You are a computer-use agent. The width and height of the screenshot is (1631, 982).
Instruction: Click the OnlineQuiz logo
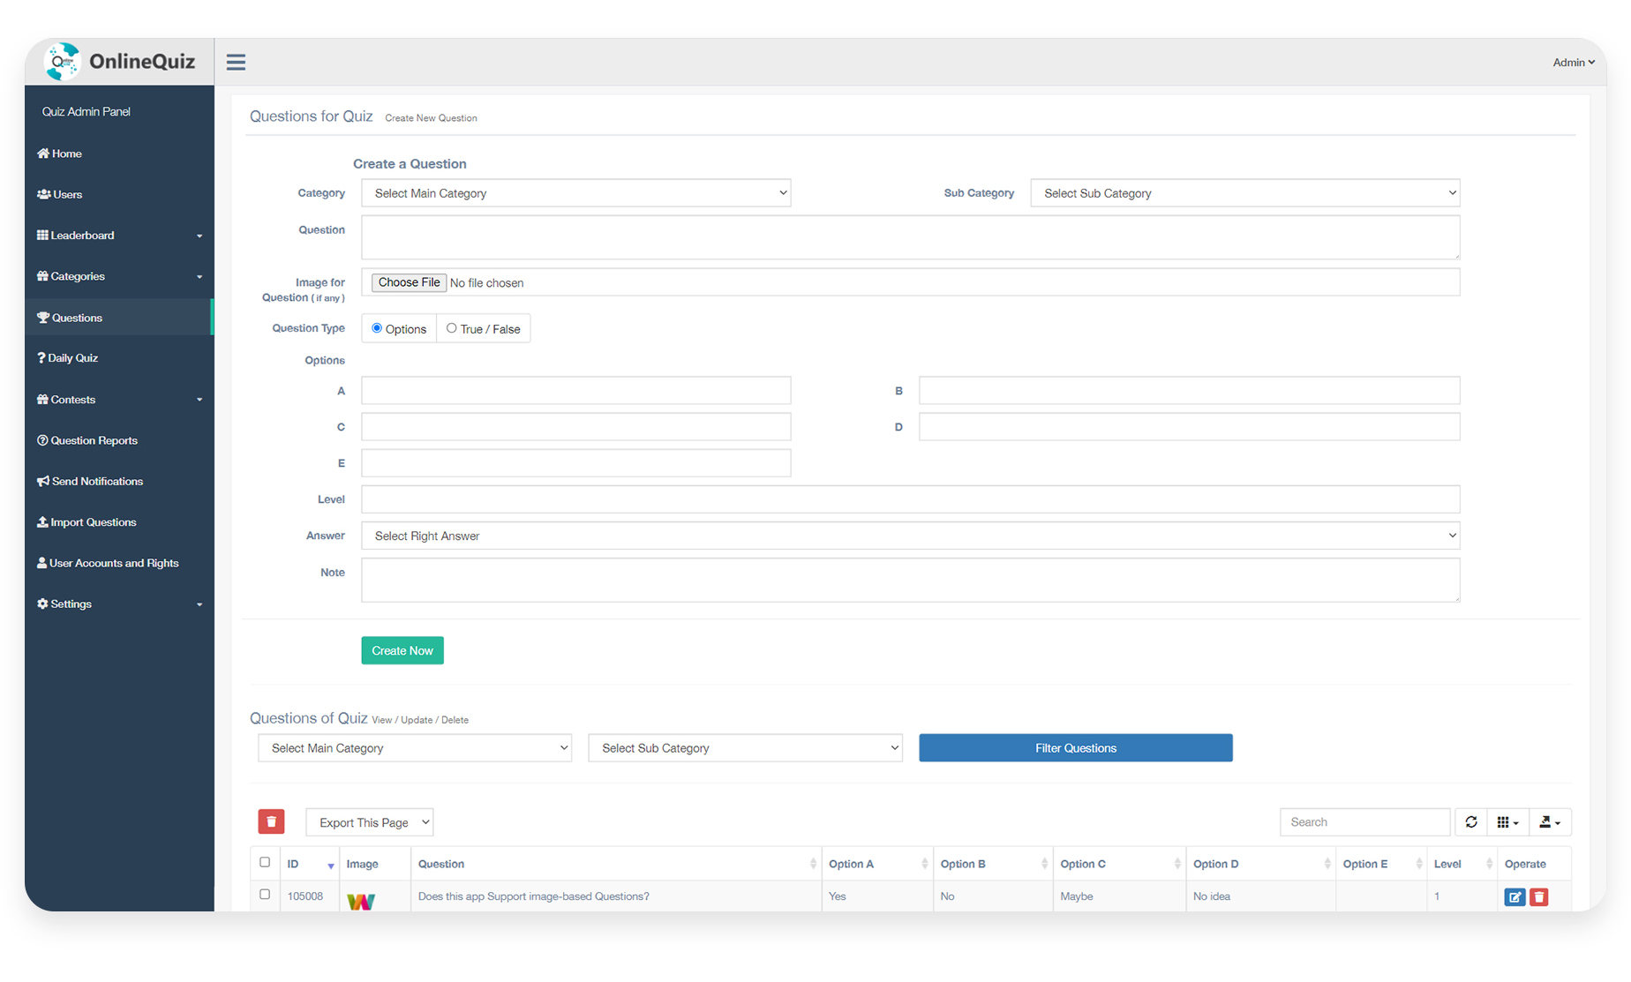(121, 61)
